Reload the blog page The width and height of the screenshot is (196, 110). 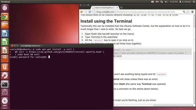[x=90, y=12]
